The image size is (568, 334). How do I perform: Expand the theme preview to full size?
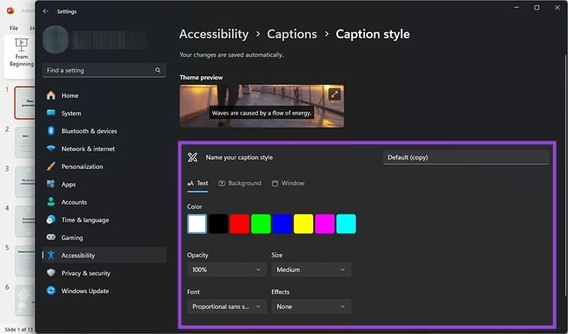(334, 94)
